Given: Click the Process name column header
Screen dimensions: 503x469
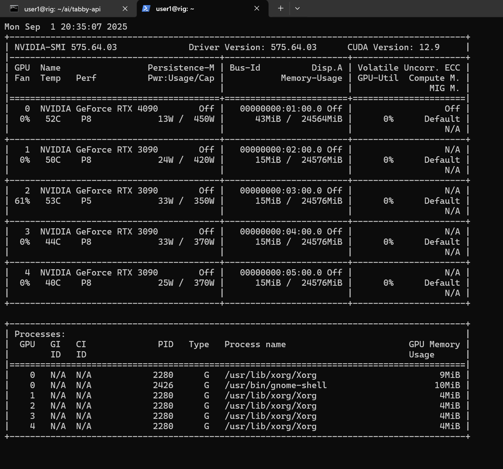Looking at the screenshot, I should (255, 344).
